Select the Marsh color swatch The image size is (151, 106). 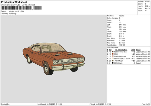point(113,61)
